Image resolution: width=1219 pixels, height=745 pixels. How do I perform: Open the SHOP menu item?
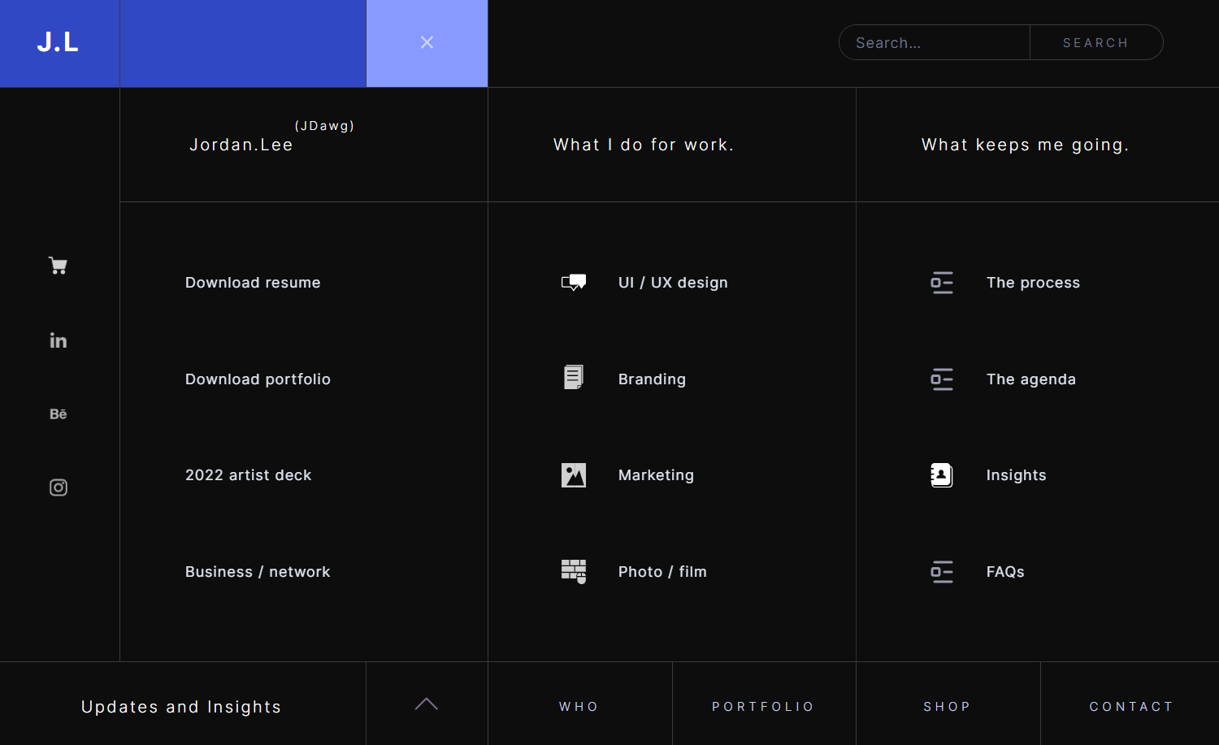(947, 706)
